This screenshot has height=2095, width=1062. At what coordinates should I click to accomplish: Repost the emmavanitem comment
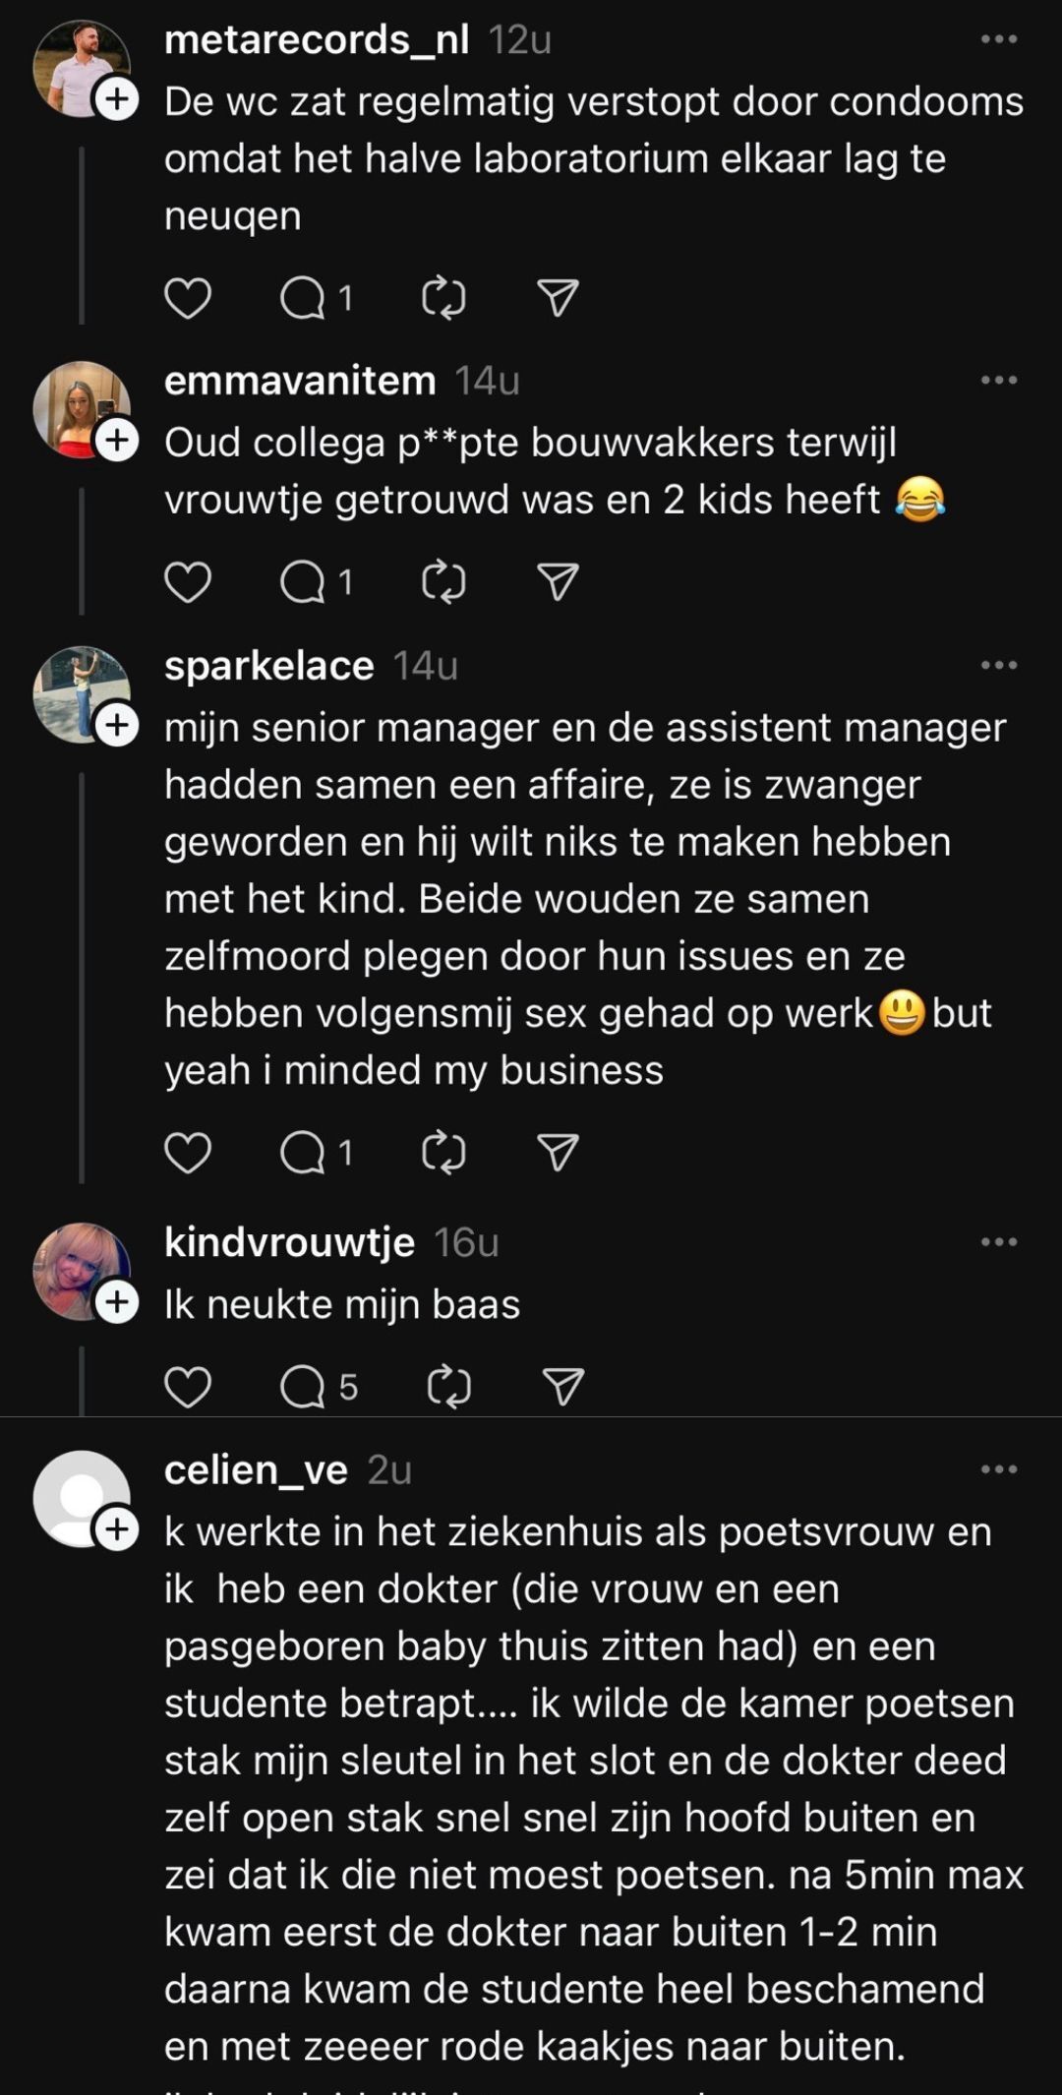click(443, 582)
